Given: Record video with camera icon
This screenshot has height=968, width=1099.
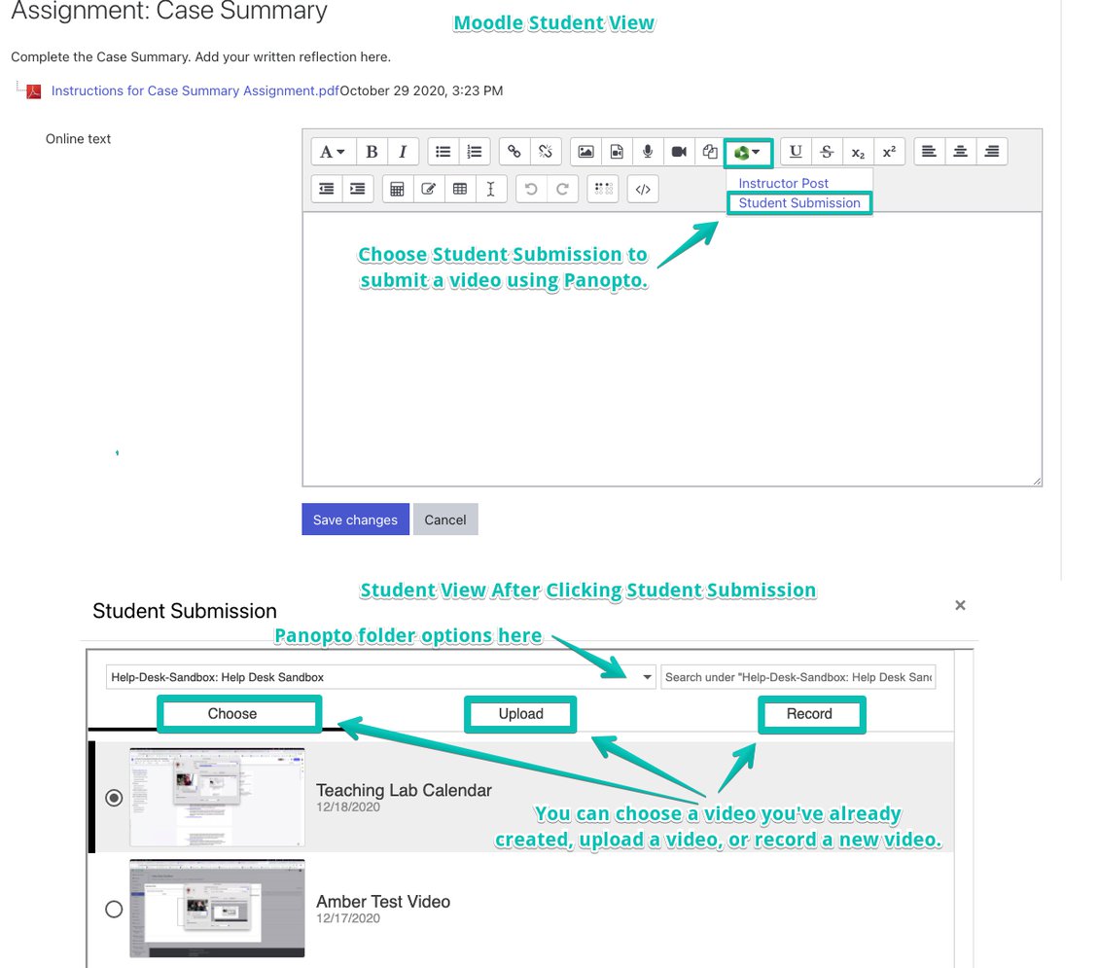Looking at the screenshot, I should point(679,152).
